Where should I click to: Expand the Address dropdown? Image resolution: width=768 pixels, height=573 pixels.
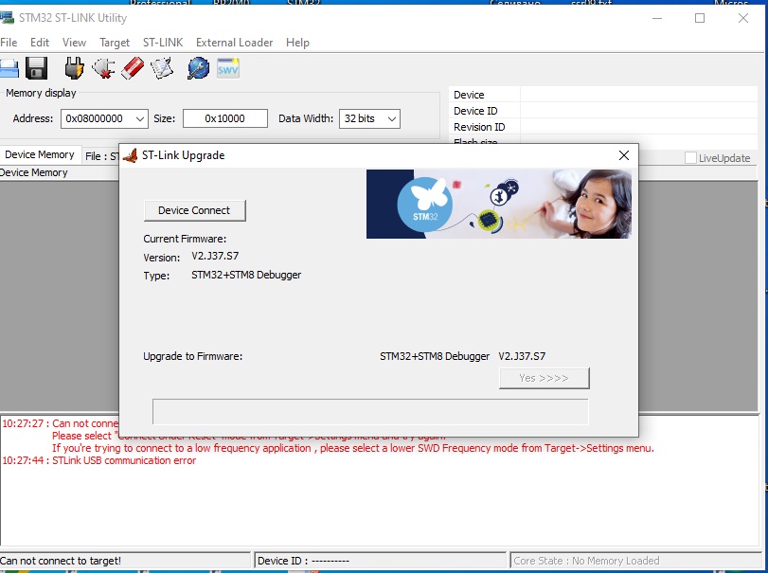tap(140, 118)
